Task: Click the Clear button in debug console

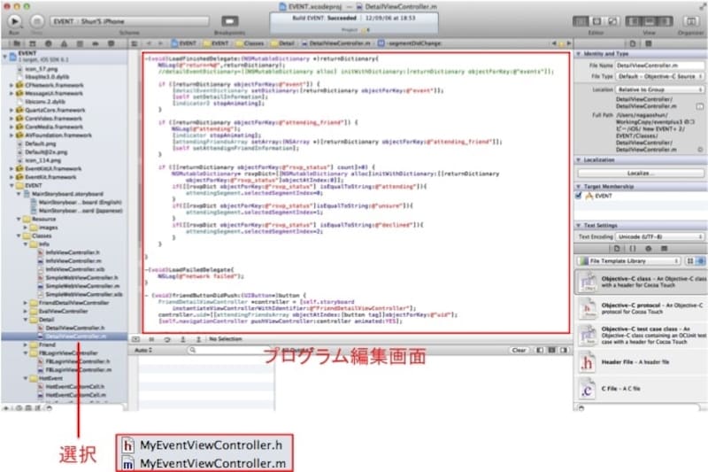Action: click(520, 351)
